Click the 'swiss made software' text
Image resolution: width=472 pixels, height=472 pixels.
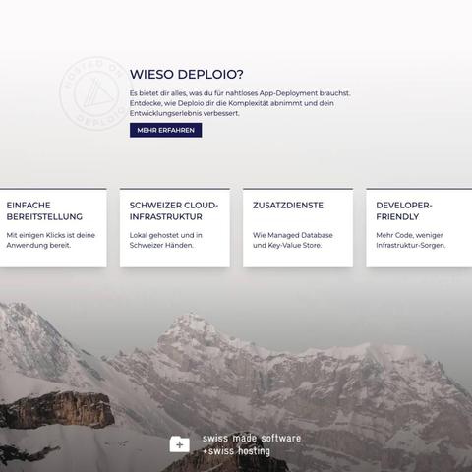(252, 438)
